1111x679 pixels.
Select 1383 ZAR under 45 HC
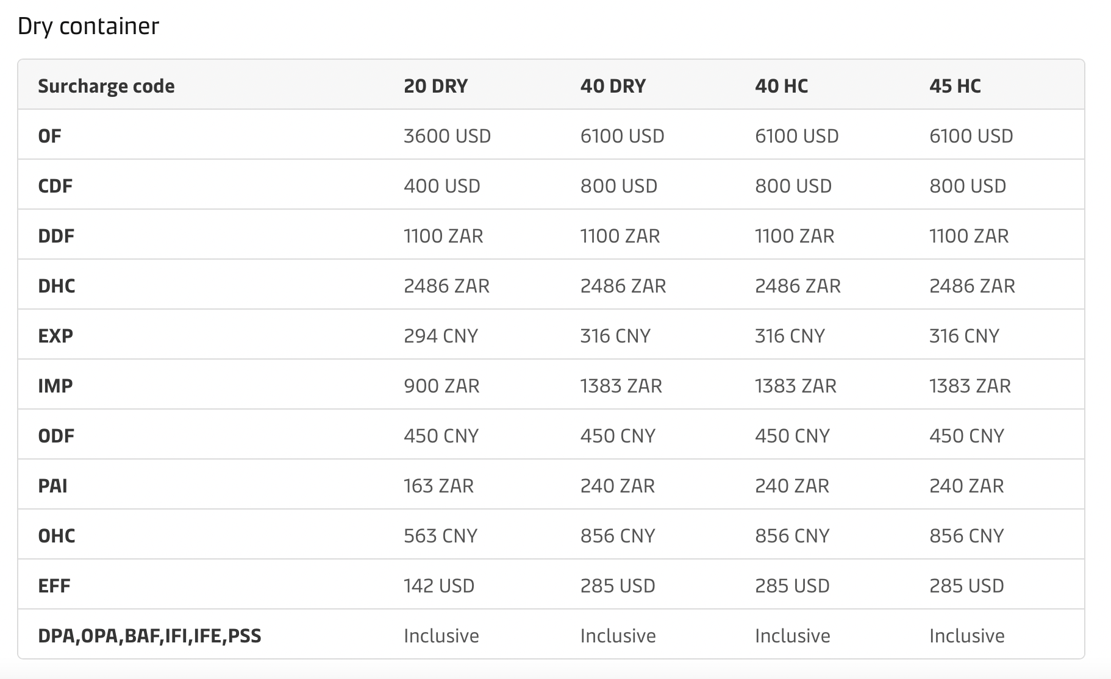click(x=970, y=386)
